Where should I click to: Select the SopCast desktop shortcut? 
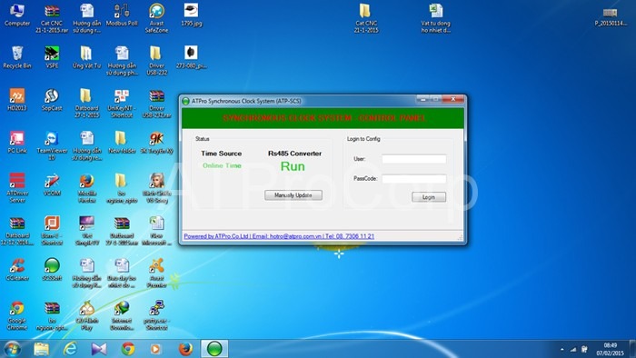[x=52, y=100]
